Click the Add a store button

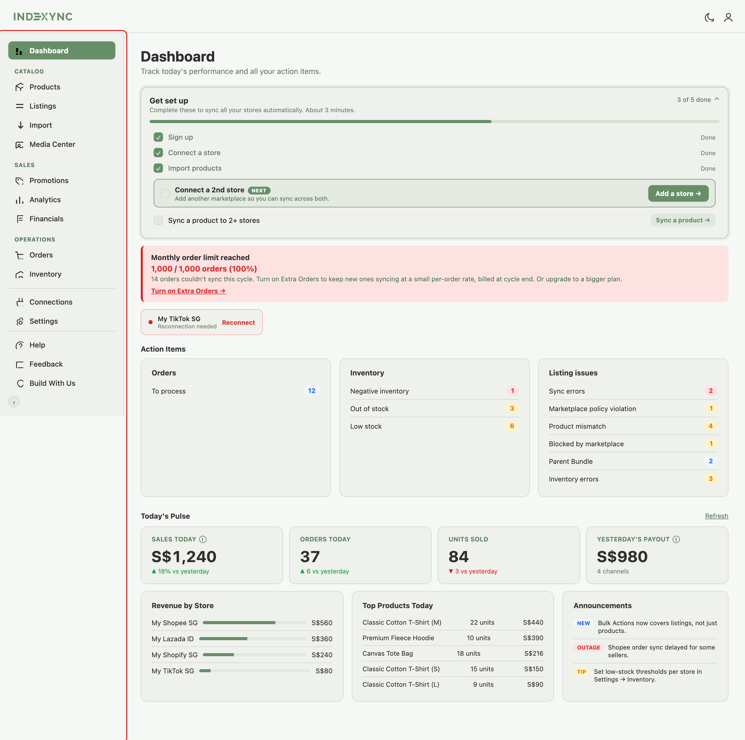[x=678, y=193]
